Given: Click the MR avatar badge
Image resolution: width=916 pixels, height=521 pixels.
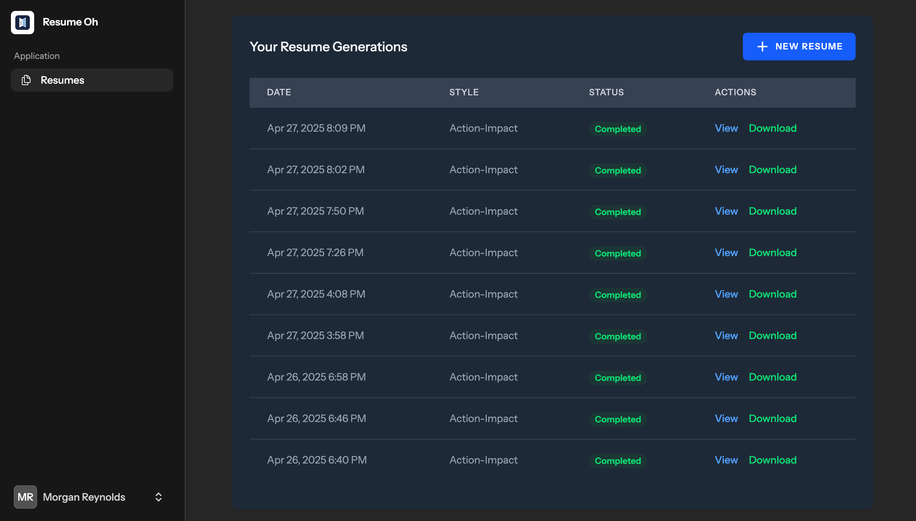Looking at the screenshot, I should tap(25, 497).
